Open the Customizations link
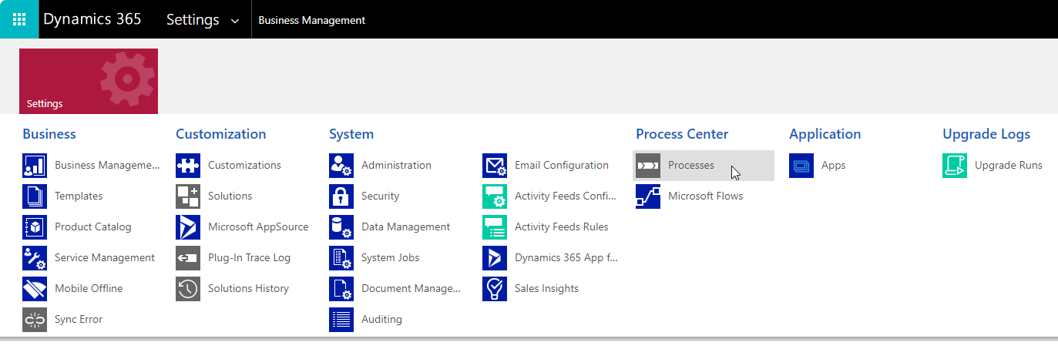Viewport: 1058px width, 349px height. [244, 165]
